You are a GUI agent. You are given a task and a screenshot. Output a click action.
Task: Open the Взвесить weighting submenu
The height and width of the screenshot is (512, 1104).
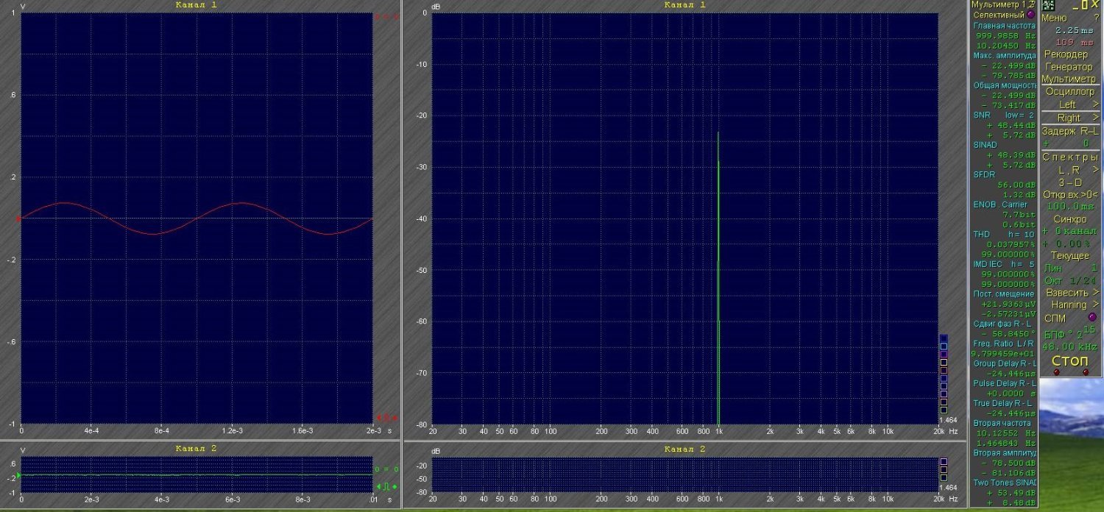tap(1071, 292)
